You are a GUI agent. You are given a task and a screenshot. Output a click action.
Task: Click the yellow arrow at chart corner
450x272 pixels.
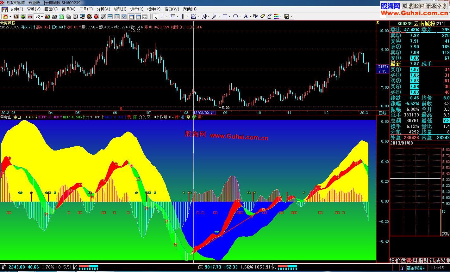pyautogui.click(x=377, y=23)
